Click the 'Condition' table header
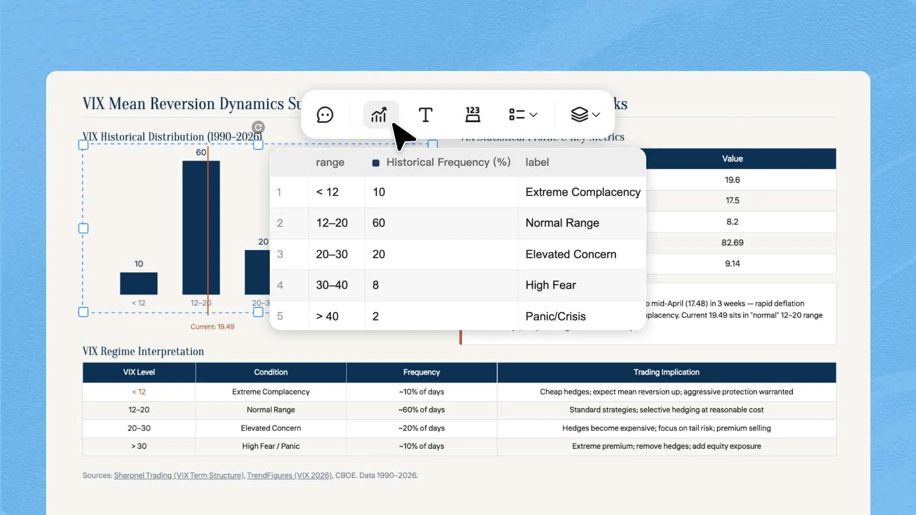This screenshot has width=916, height=515. coord(271,372)
